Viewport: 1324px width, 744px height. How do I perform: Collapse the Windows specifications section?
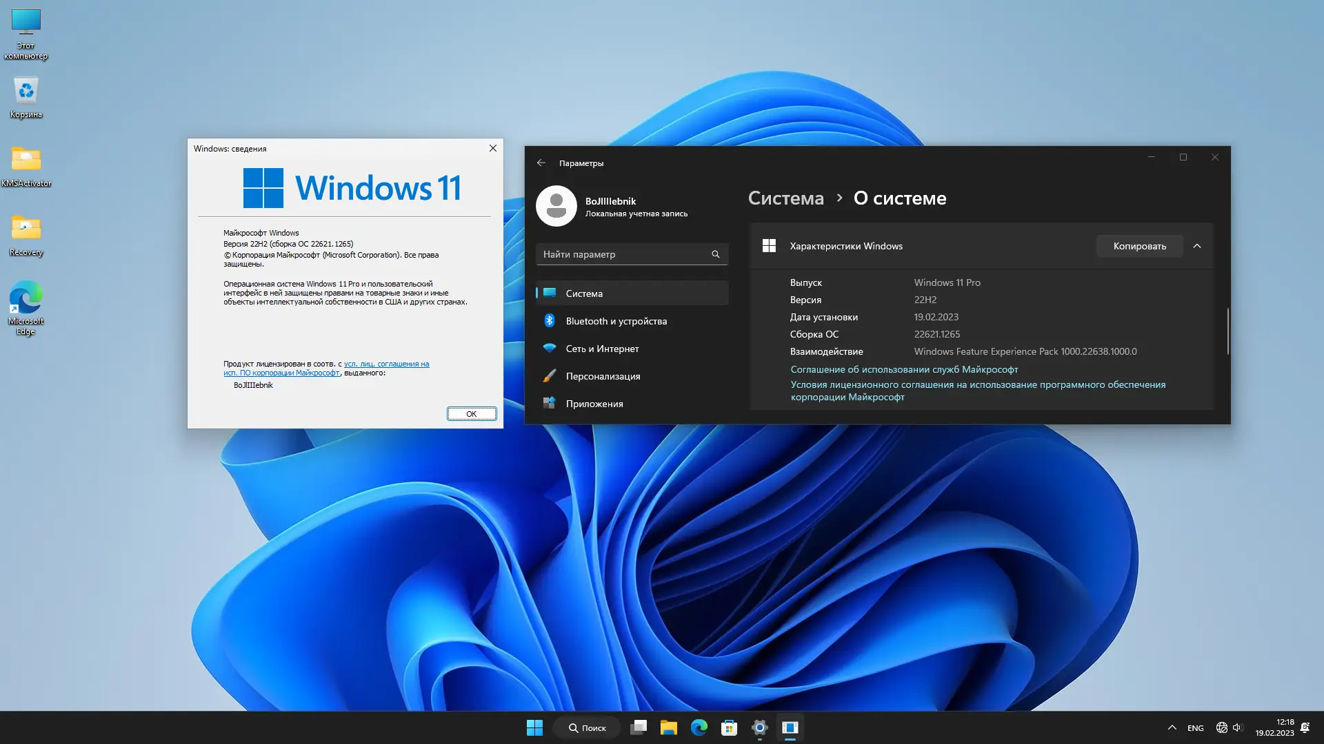1197,246
